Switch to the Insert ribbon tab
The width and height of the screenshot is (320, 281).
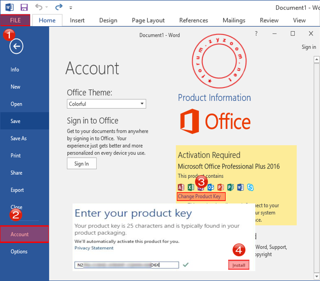click(x=77, y=20)
